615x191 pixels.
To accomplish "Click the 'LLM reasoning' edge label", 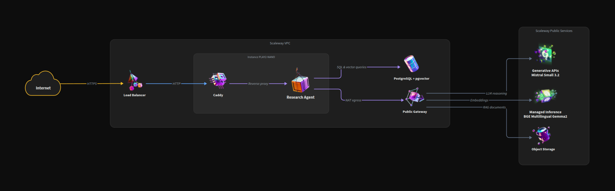I will (x=496, y=94).
